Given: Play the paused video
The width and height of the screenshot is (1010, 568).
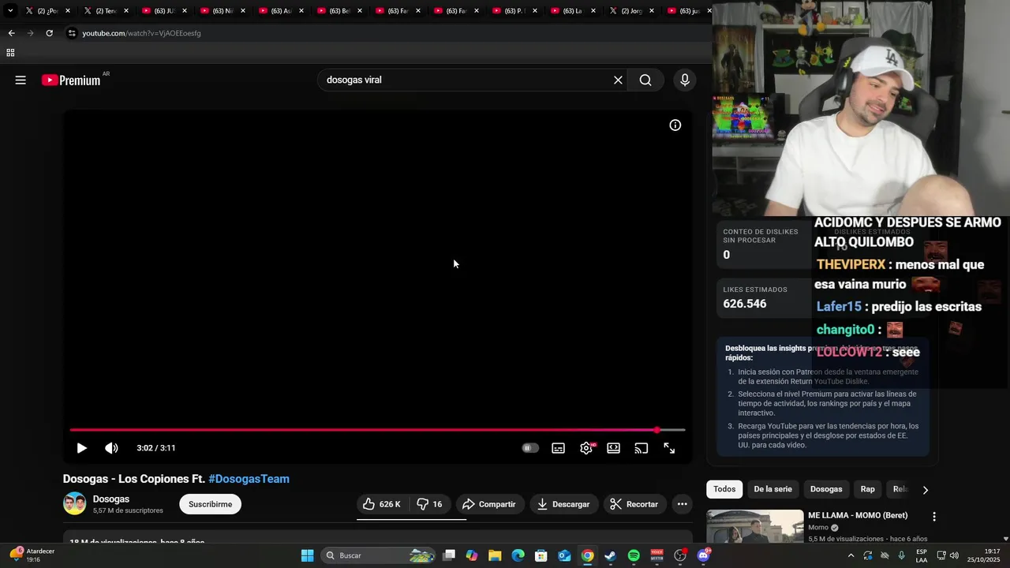Looking at the screenshot, I should click(x=81, y=448).
